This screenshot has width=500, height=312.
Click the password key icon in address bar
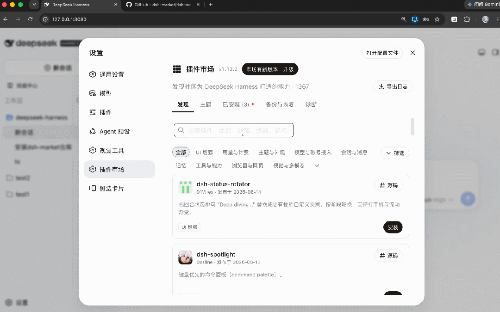point(426,19)
